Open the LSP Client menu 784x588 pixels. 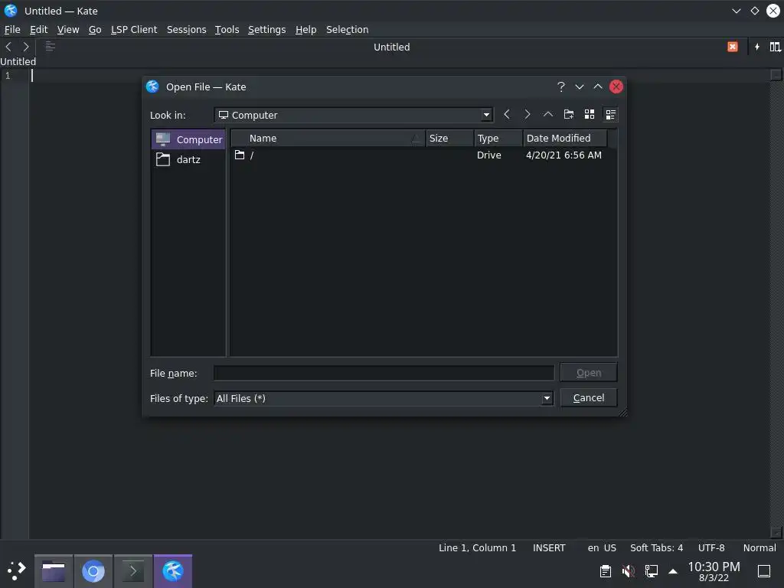[134, 30]
